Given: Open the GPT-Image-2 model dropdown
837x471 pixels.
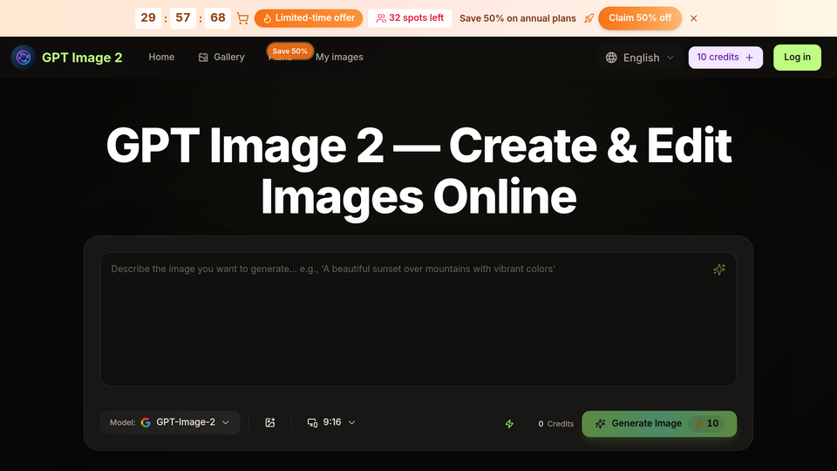Looking at the screenshot, I should click(x=170, y=422).
